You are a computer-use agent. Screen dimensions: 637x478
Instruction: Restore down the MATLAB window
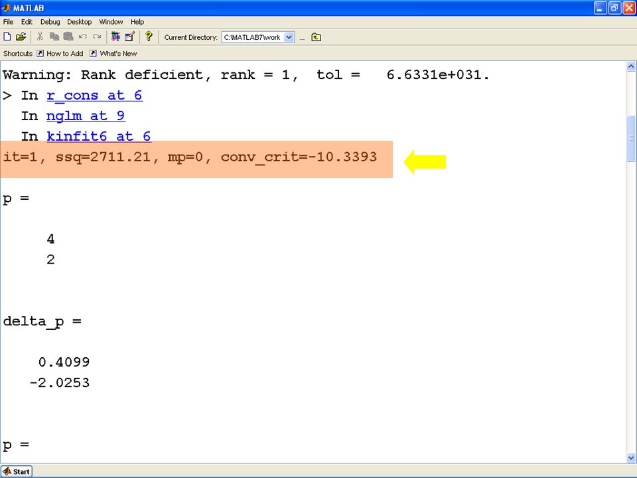(x=614, y=8)
